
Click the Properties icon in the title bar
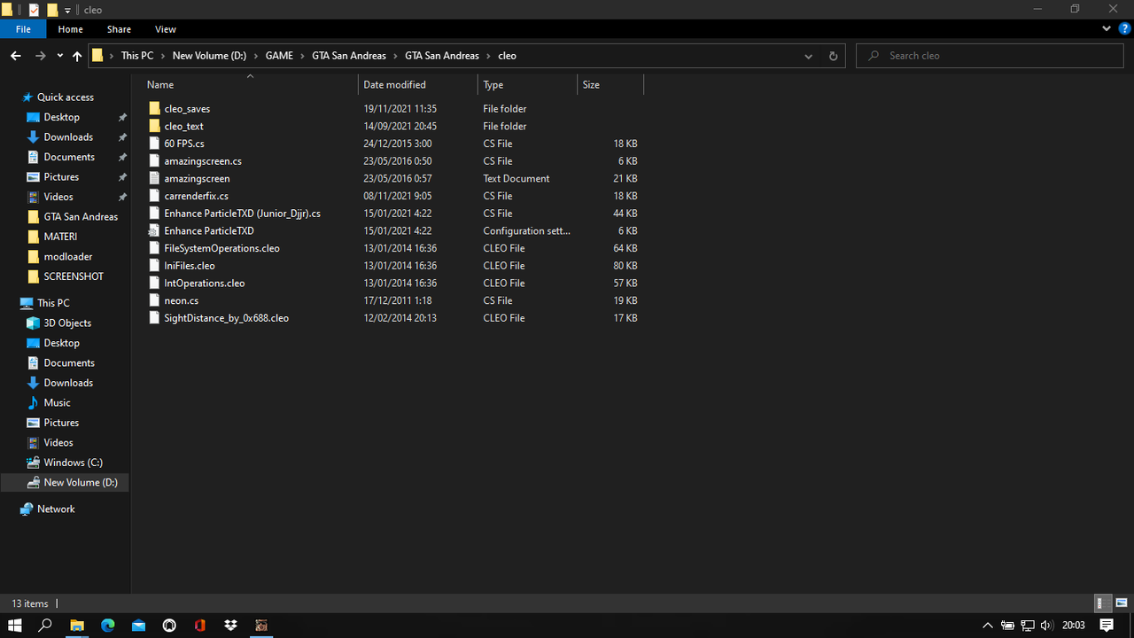tap(35, 10)
